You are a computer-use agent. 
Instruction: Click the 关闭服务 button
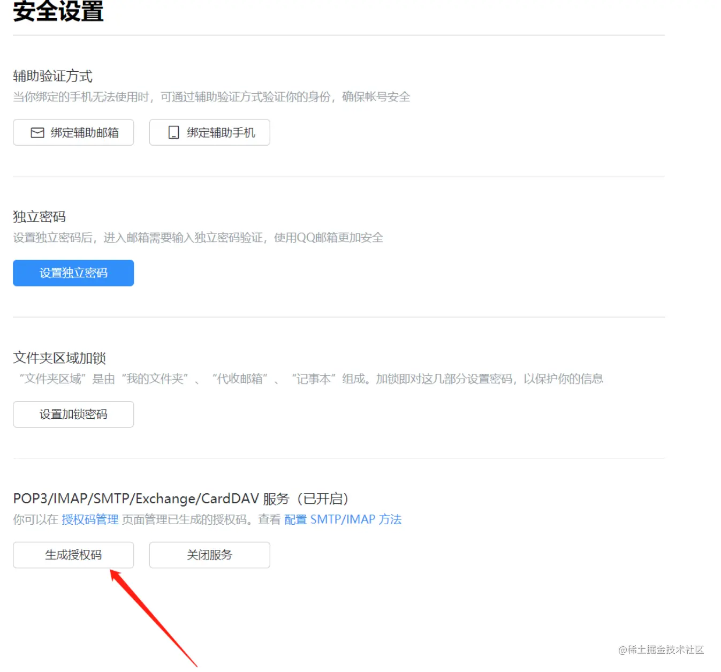click(209, 555)
